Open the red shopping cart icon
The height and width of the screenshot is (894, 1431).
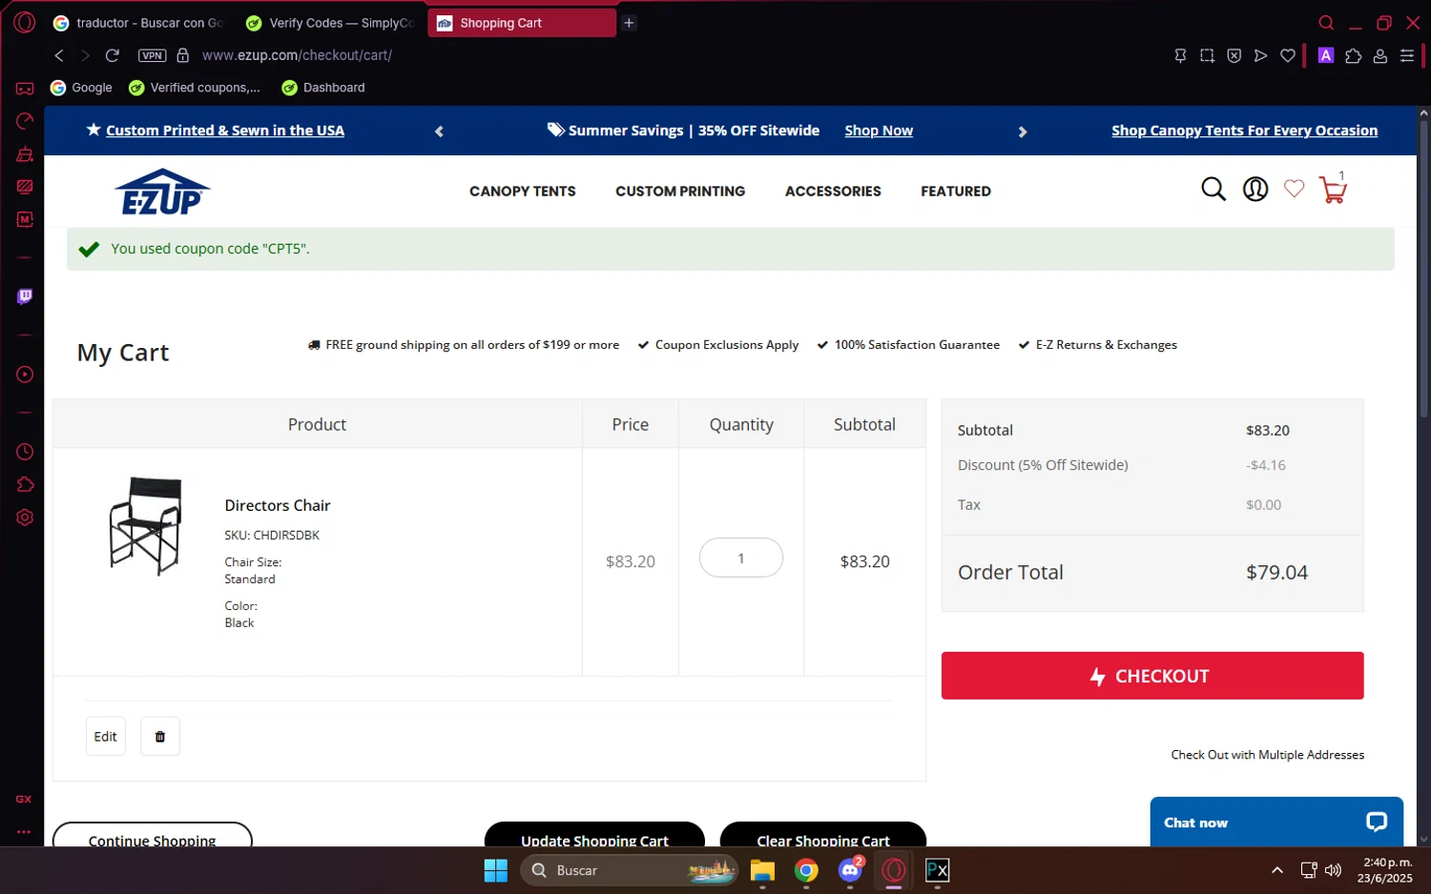coord(1333,190)
